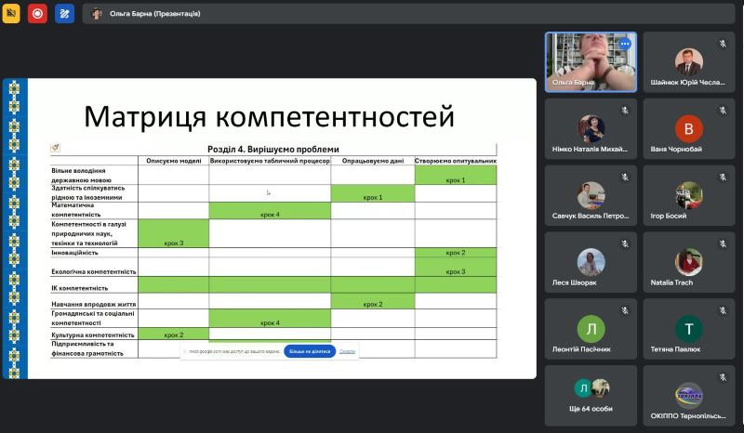Click Леся Шворак's profile avatar
744x433 pixels.
pyautogui.click(x=591, y=262)
